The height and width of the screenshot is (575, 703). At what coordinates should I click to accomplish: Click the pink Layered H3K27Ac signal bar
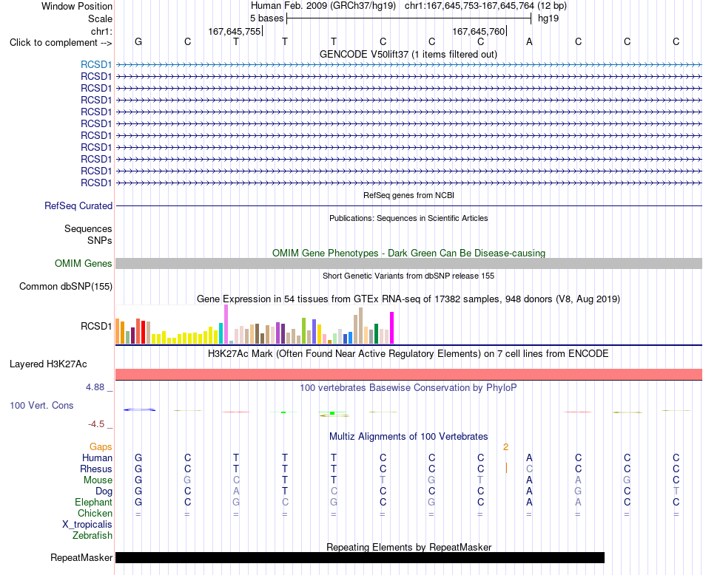pyautogui.click(x=408, y=375)
